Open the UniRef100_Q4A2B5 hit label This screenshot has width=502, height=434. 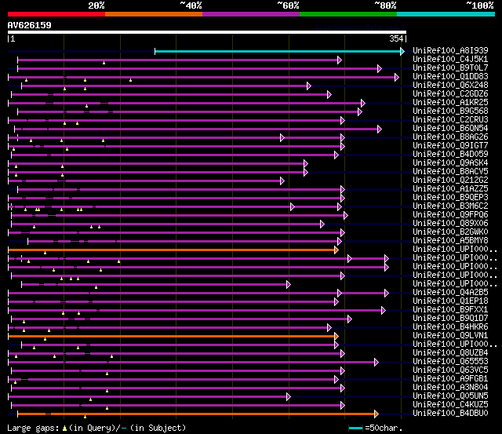450,293
